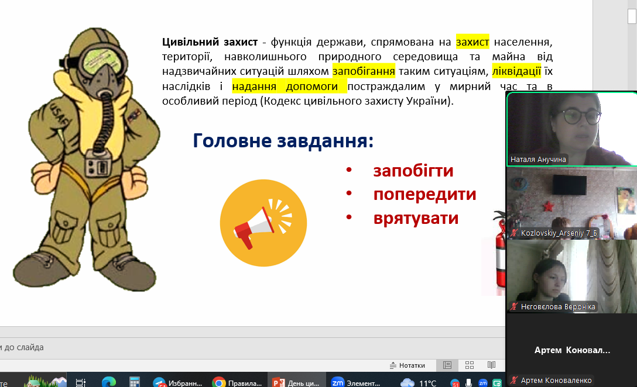This screenshot has height=387, width=637.
Task: Open Reading view from status bar
Action: point(491,365)
